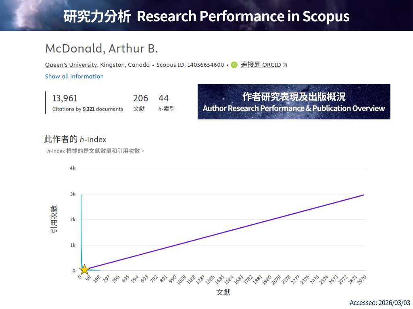Expand Show all information
The image size is (413, 309).
click(74, 76)
